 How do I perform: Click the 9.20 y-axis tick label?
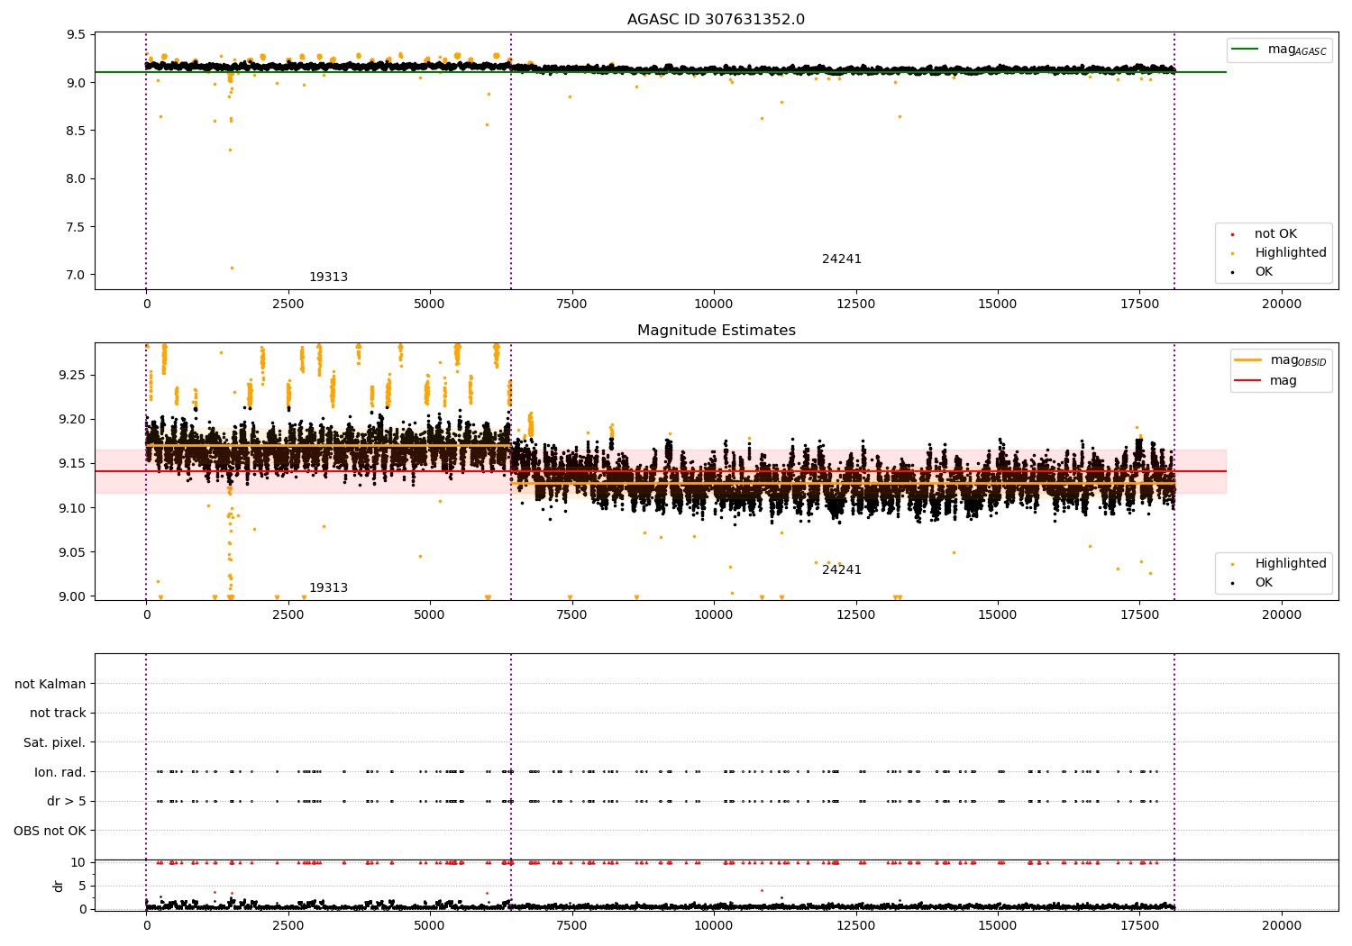72,419
